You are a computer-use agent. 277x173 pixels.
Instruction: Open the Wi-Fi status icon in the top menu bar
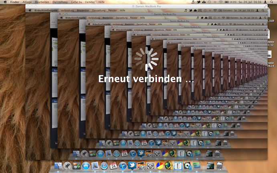coord(220,2)
